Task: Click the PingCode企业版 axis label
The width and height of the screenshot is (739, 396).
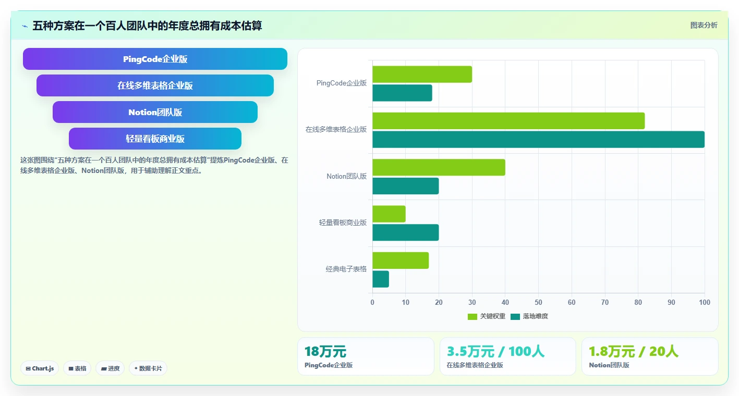Action: point(342,83)
